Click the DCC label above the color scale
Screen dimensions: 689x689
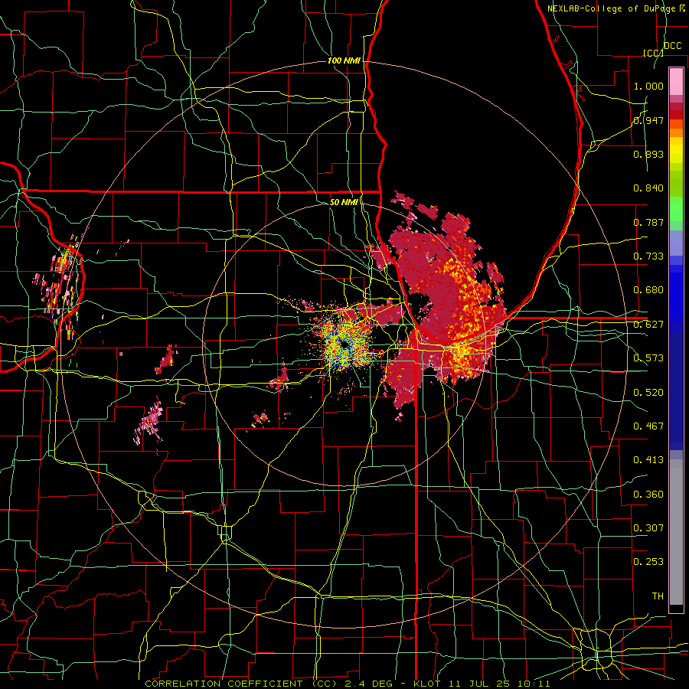pos(672,46)
